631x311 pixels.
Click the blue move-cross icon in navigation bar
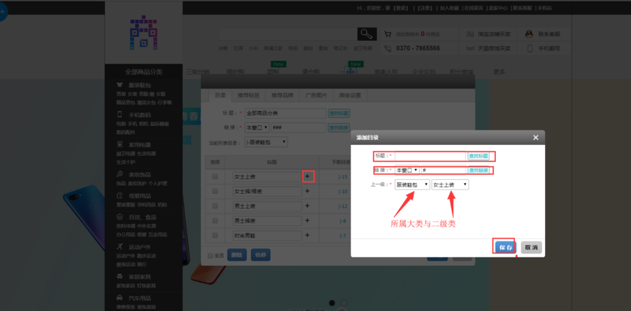[350, 71]
